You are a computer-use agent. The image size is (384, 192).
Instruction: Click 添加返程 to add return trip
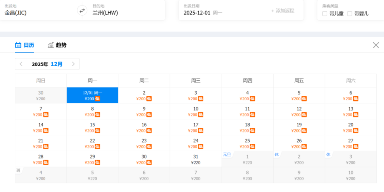[282, 11]
